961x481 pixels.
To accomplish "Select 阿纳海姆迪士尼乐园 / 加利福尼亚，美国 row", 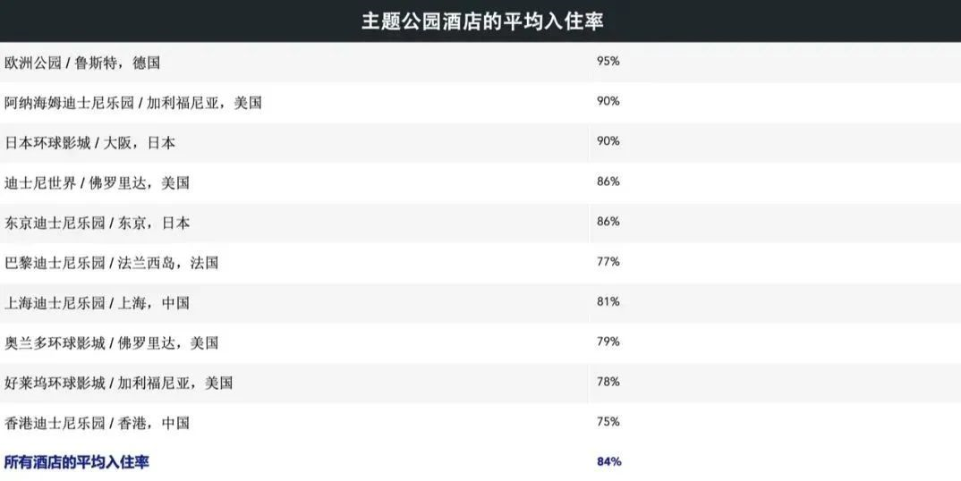I will [x=480, y=102].
